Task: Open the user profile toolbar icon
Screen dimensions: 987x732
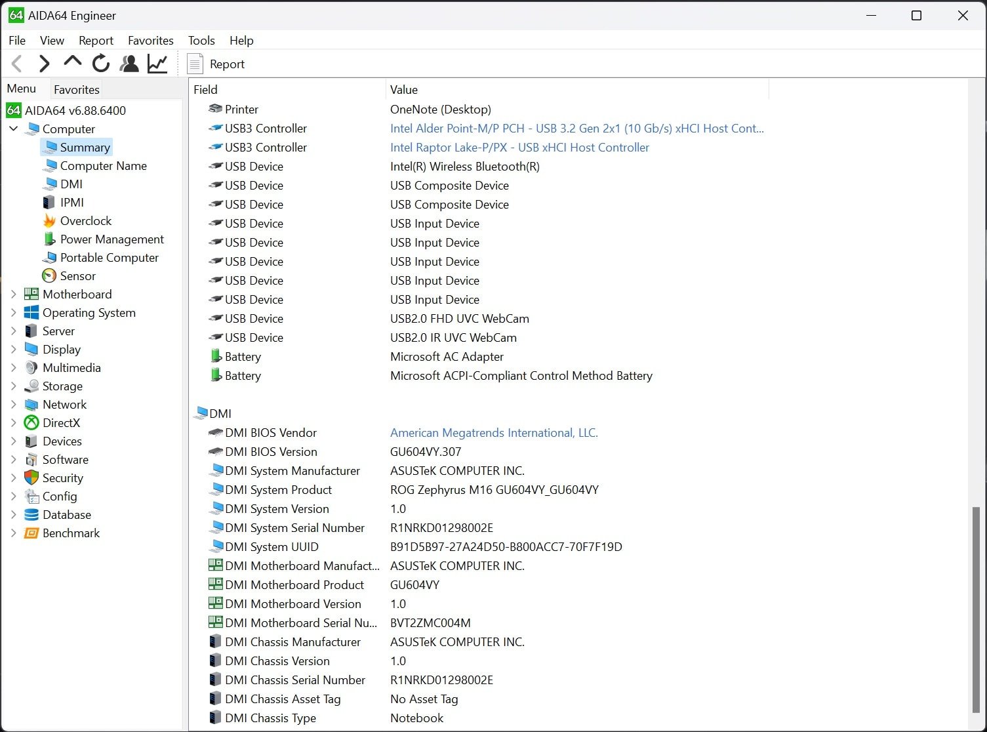Action: (129, 64)
